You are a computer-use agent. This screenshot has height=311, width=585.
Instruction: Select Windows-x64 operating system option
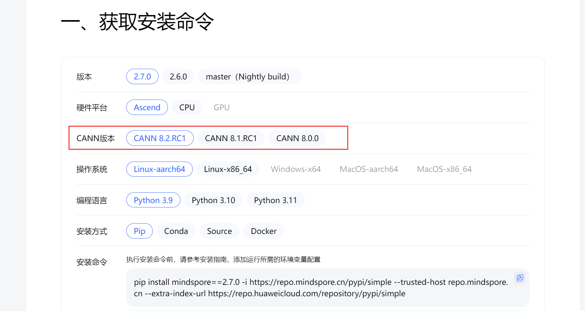296,169
